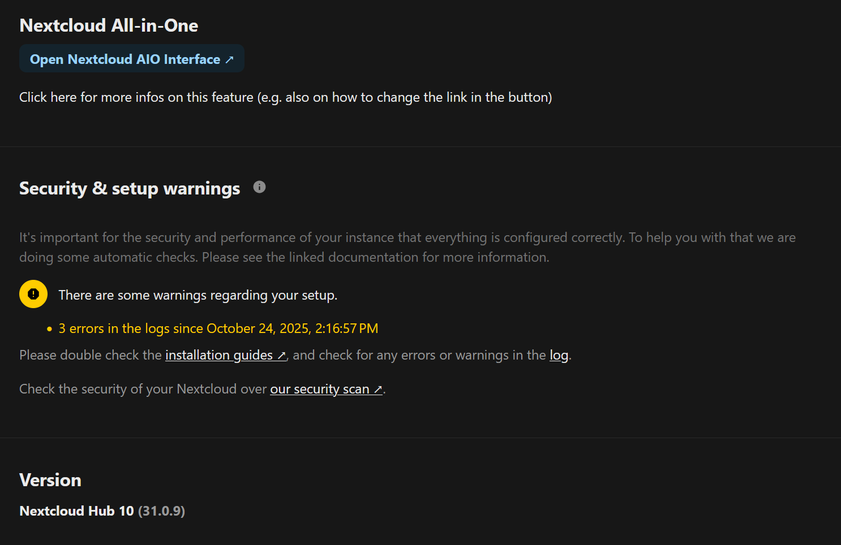Screen dimensions: 841x545
Task: Open the installation guides link
Action: point(218,355)
